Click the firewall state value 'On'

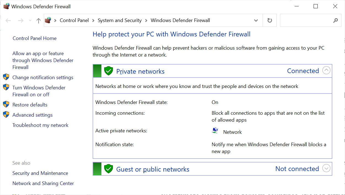(x=215, y=102)
